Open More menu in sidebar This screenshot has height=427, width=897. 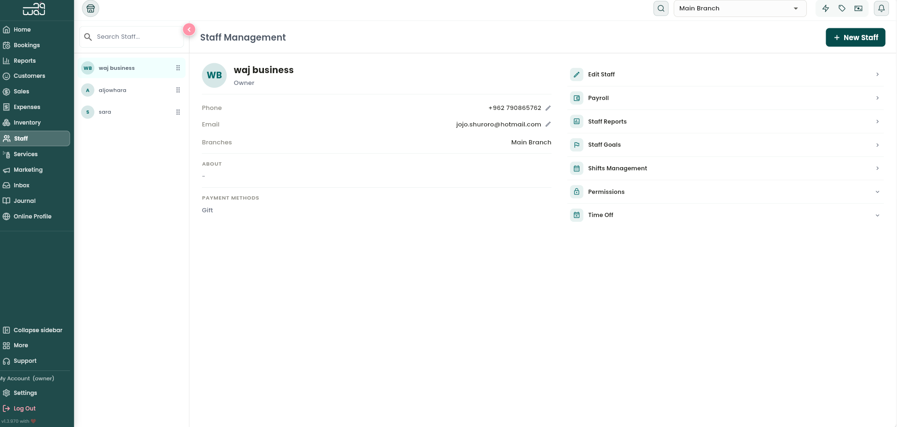tap(35, 345)
